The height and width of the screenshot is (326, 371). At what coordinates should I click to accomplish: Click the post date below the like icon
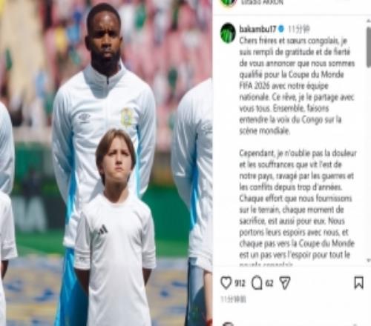click(x=233, y=299)
